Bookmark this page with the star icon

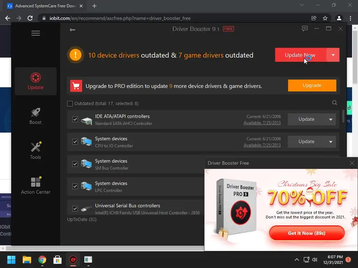(325, 18)
